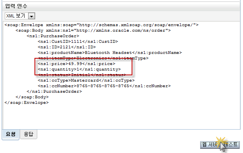The width and height of the screenshot is (243, 153).
Task: Click the productName Bluetooth Headset line
Action: [x=110, y=53]
